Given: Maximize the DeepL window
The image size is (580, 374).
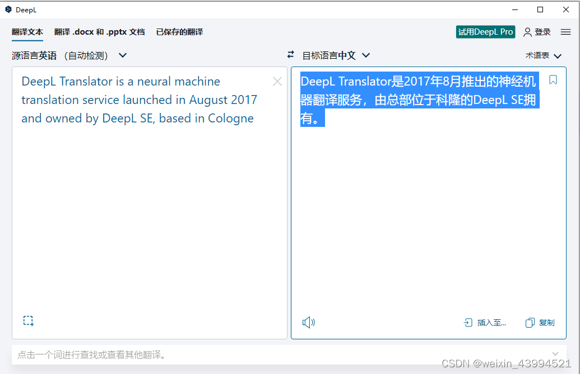Looking at the screenshot, I should 540,10.
